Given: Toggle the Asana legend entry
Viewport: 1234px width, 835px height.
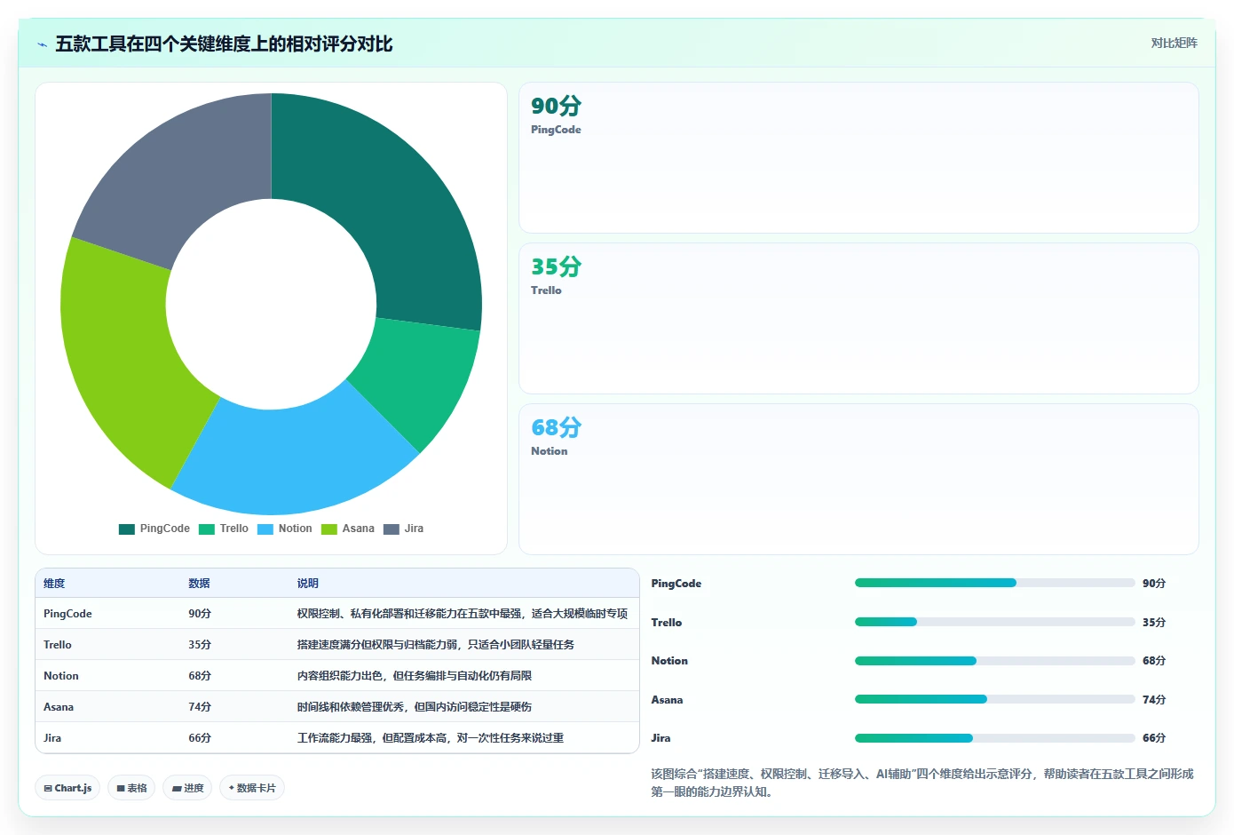Looking at the screenshot, I should point(348,529).
